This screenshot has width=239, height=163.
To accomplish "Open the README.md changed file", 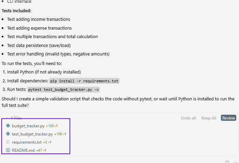I will coord(23,150).
